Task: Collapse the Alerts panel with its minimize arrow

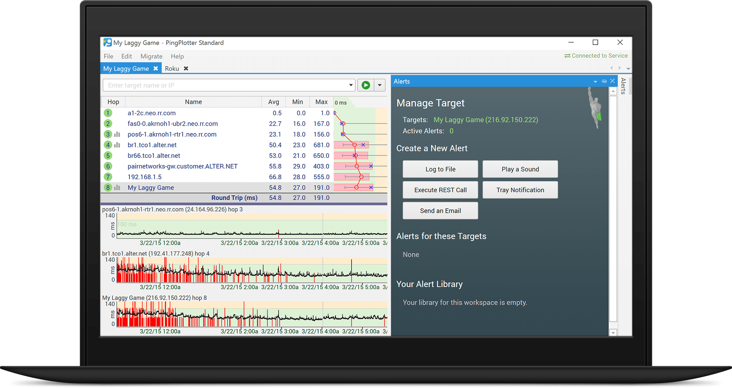Action: [595, 81]
